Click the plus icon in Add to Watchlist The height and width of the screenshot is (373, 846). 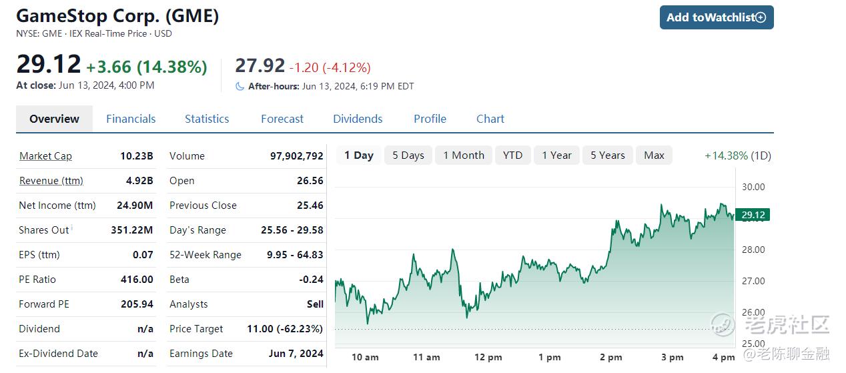point(761,17)
